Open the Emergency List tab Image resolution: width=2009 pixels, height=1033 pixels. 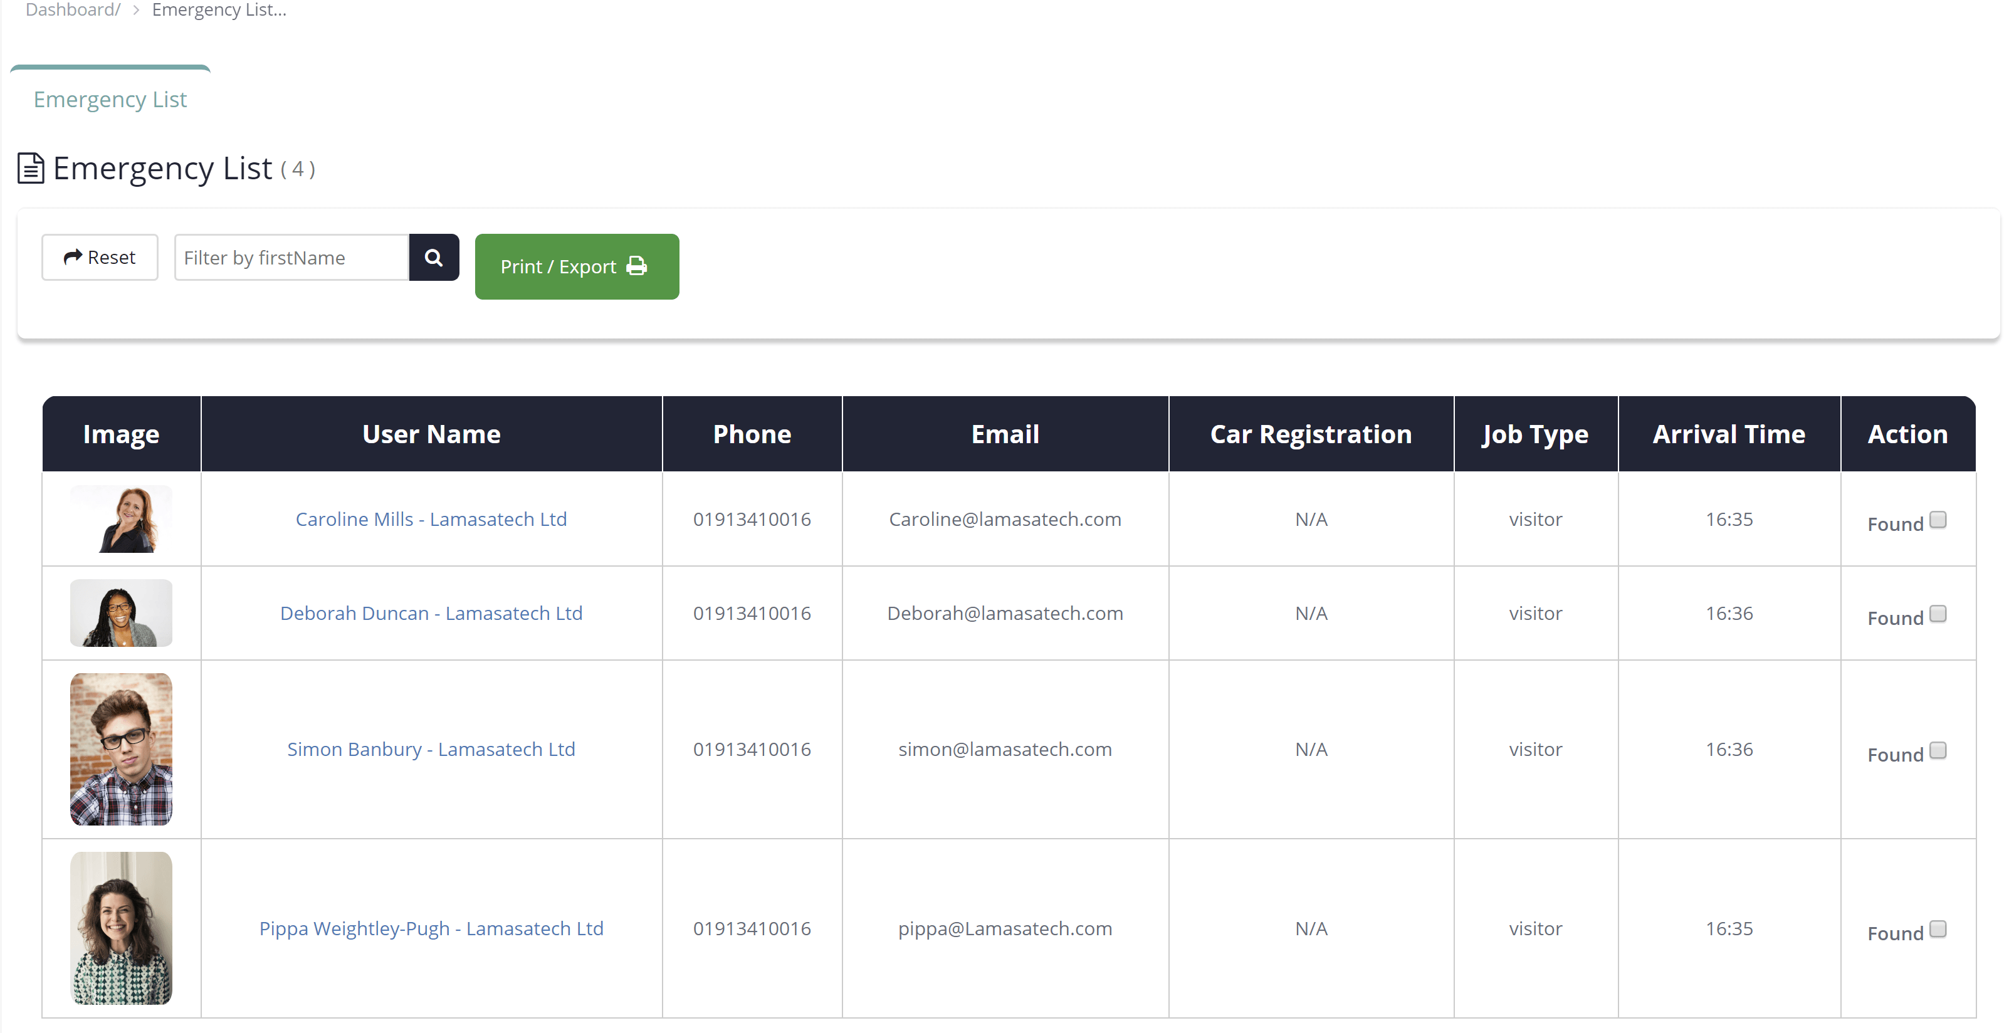(110, 100)
